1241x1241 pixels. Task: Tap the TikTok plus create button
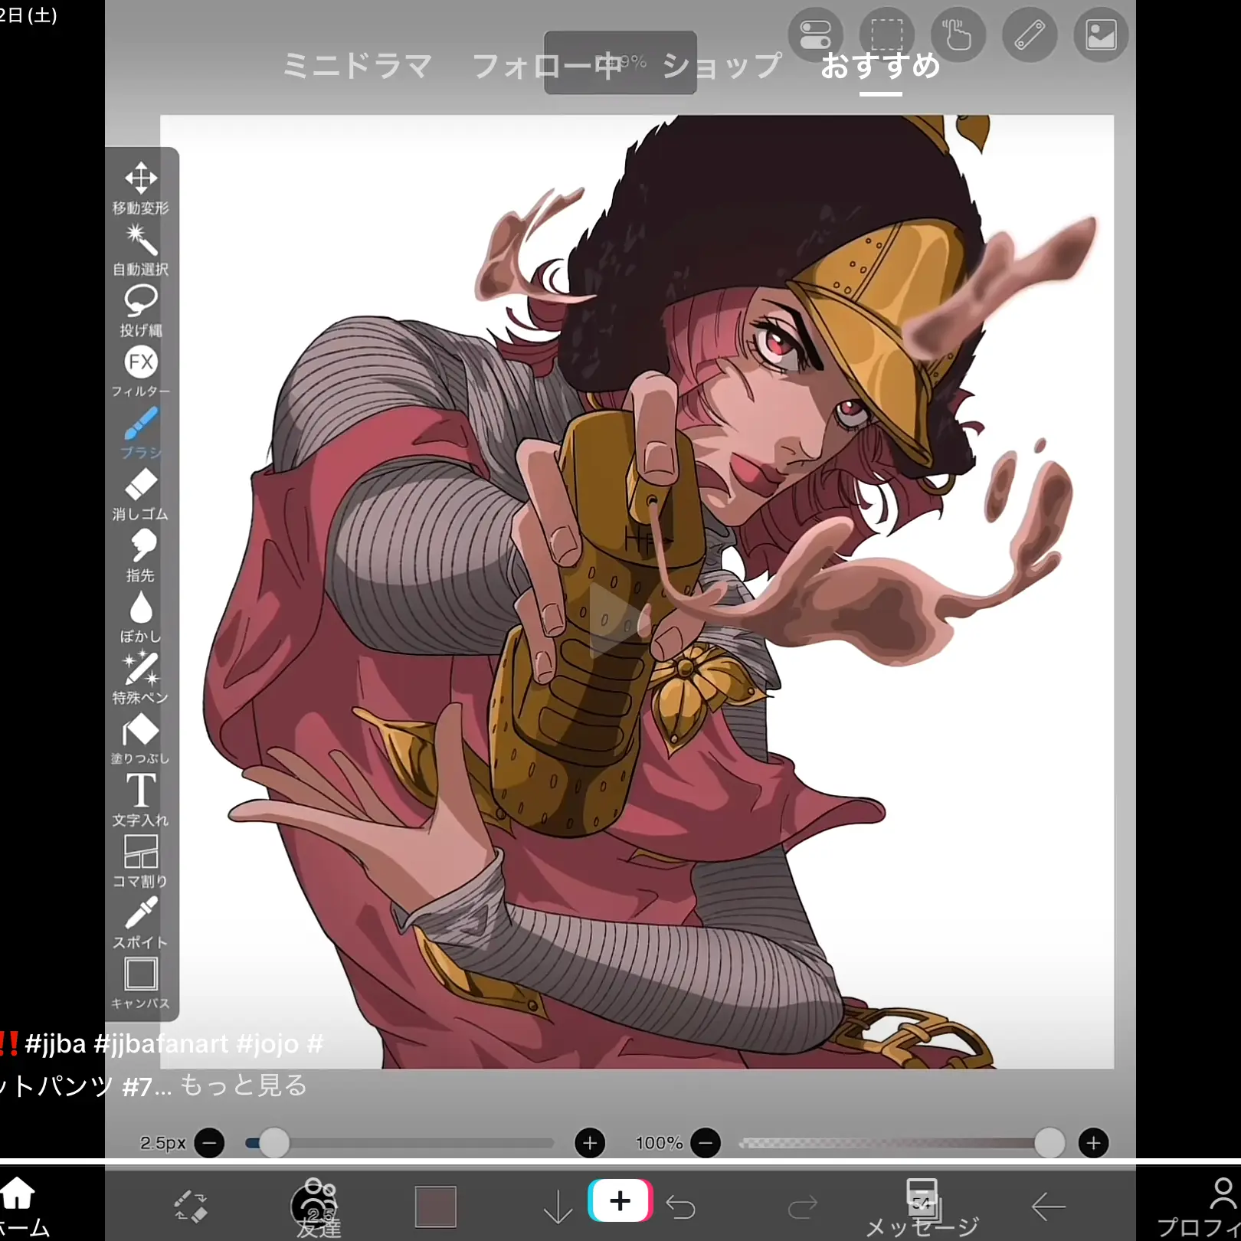[x=620, y=1200]
